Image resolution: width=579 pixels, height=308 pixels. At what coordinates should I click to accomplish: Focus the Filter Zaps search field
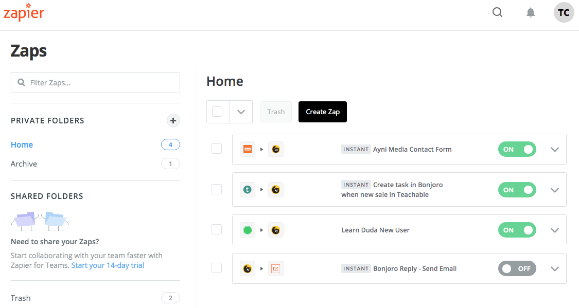pos(95,83)
